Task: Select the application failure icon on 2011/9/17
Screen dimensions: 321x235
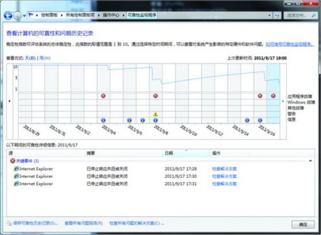Action: click(x=273, y=96)
